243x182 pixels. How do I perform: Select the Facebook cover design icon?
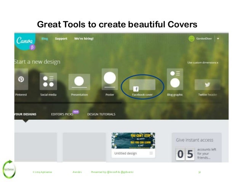[142, 85]
